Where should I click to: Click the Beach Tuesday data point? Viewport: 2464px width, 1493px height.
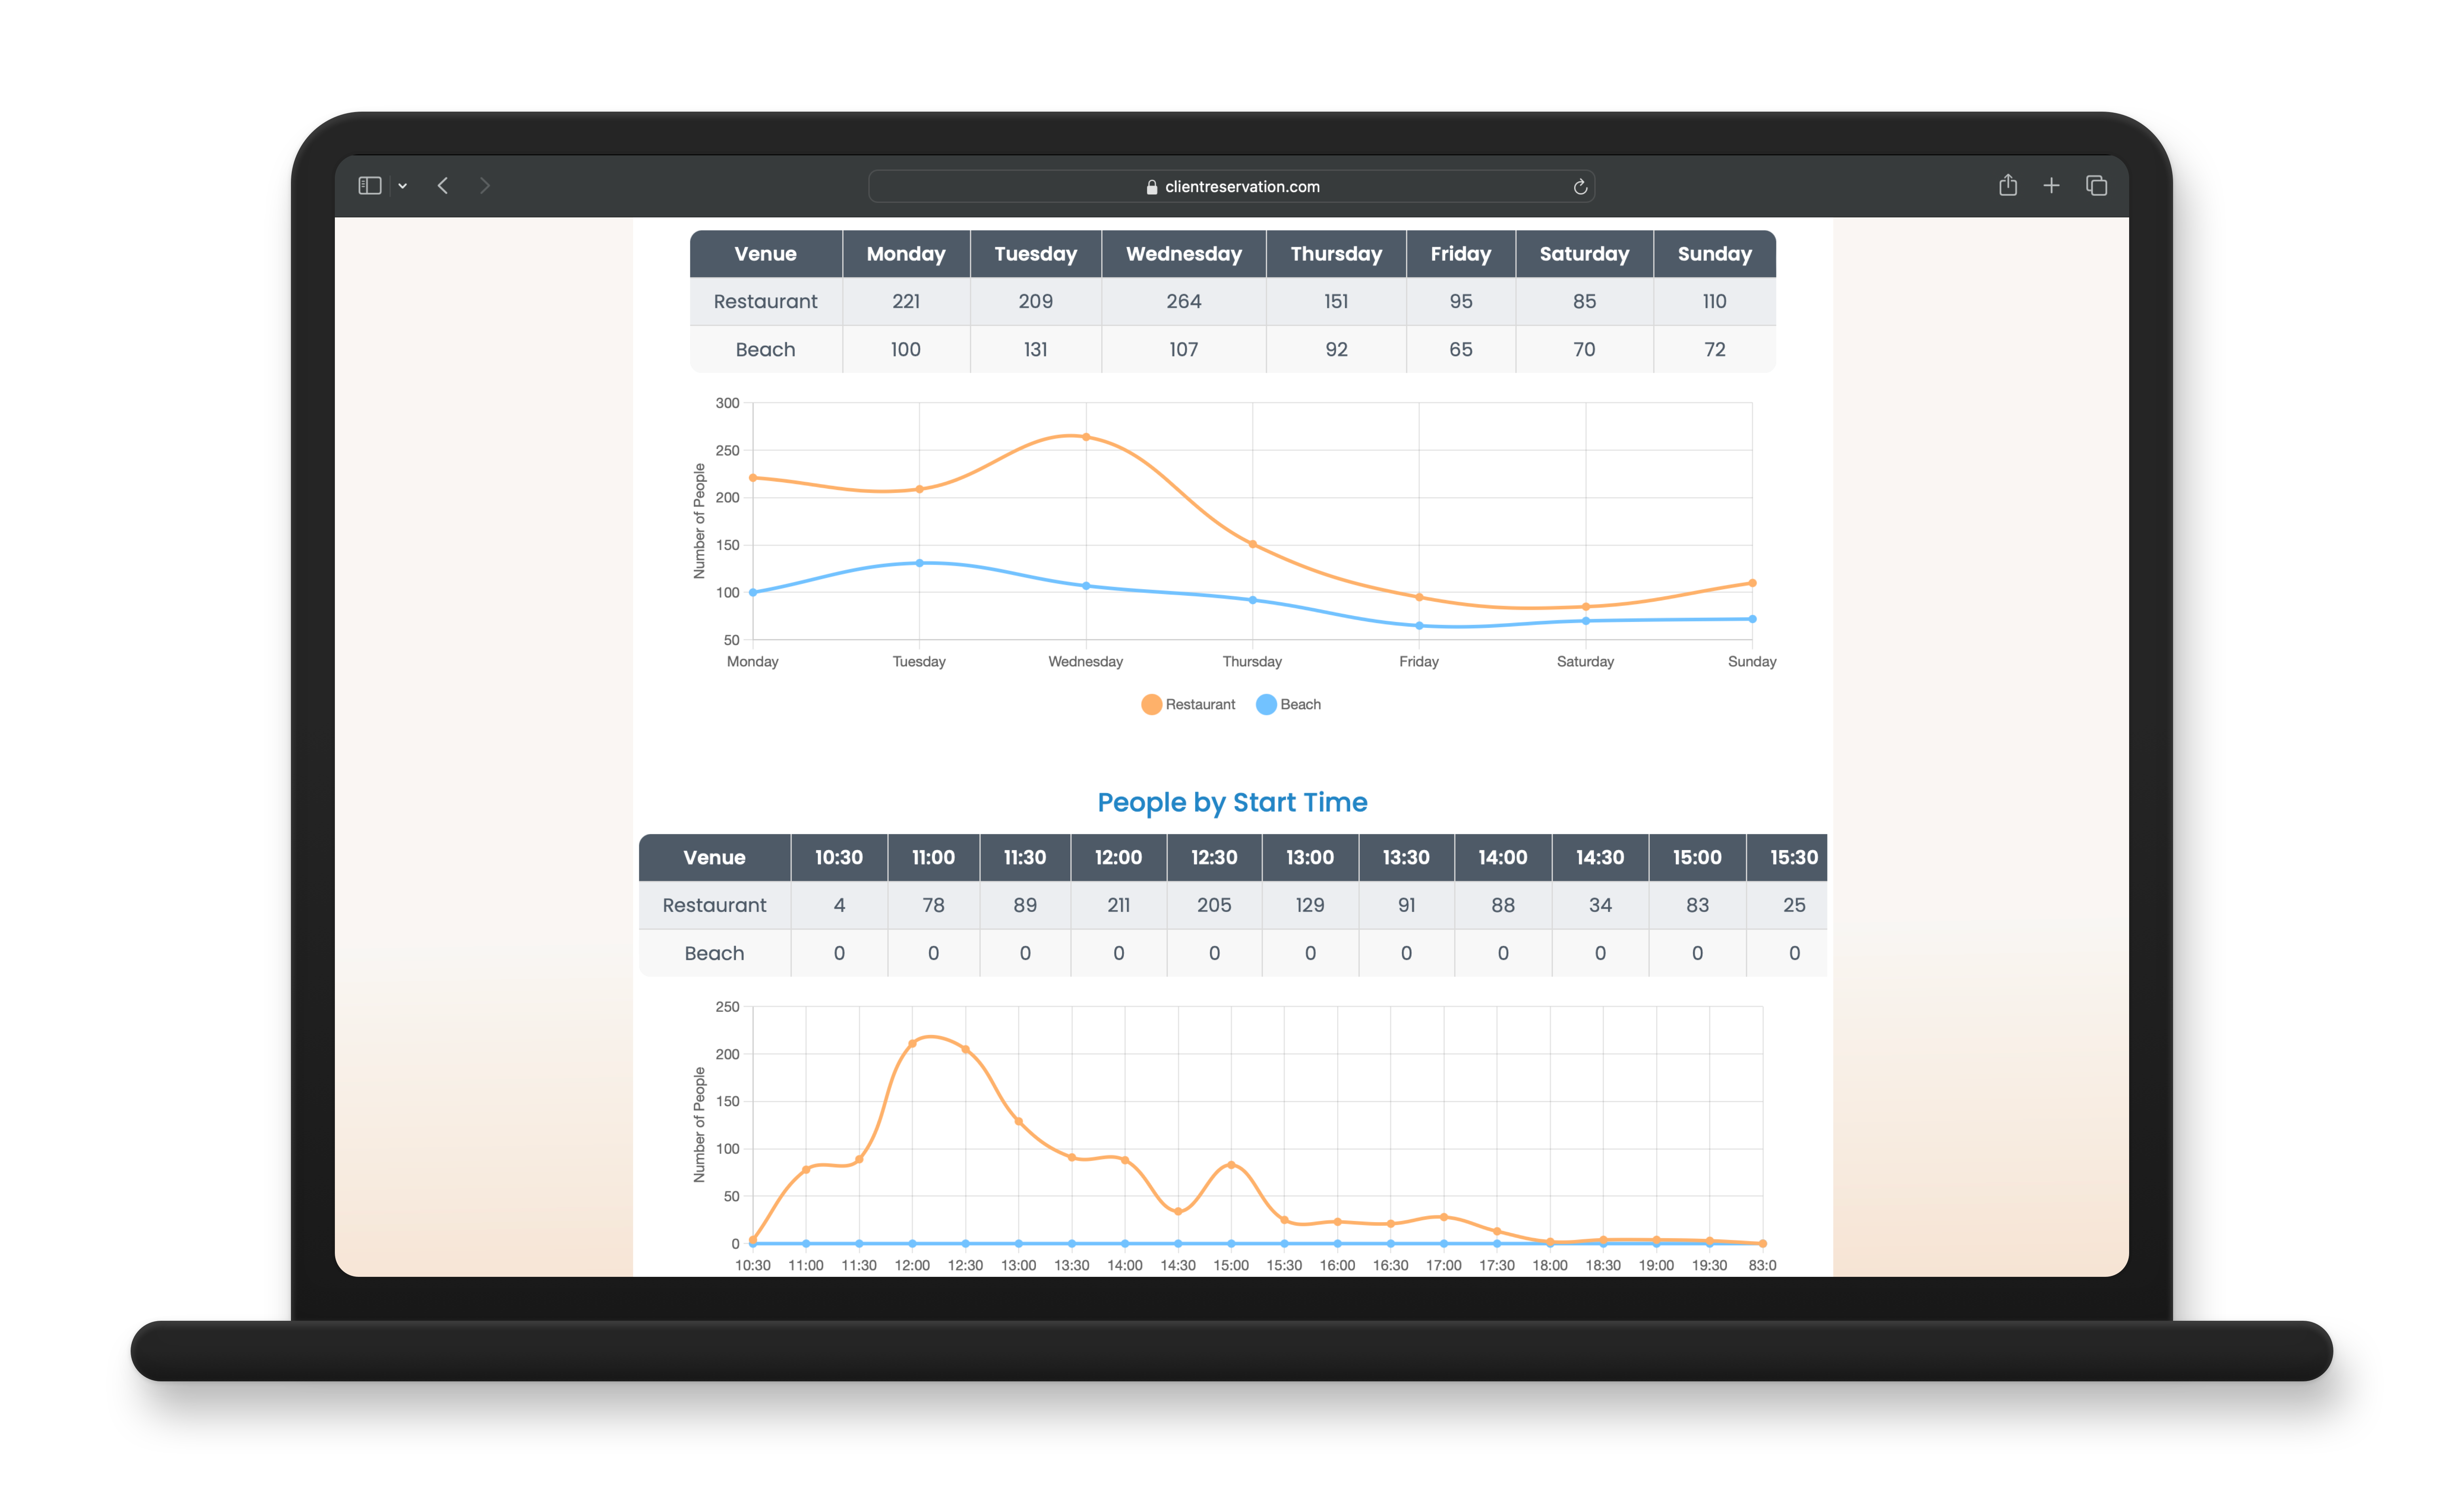click(x=919, y=563)
